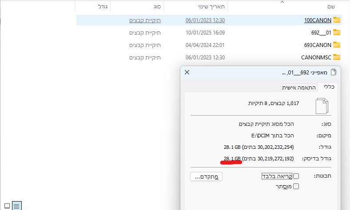The height and width of the screenshot is (210, 350).
Task: Click the 100CANON folder name link
Action: 318,20
